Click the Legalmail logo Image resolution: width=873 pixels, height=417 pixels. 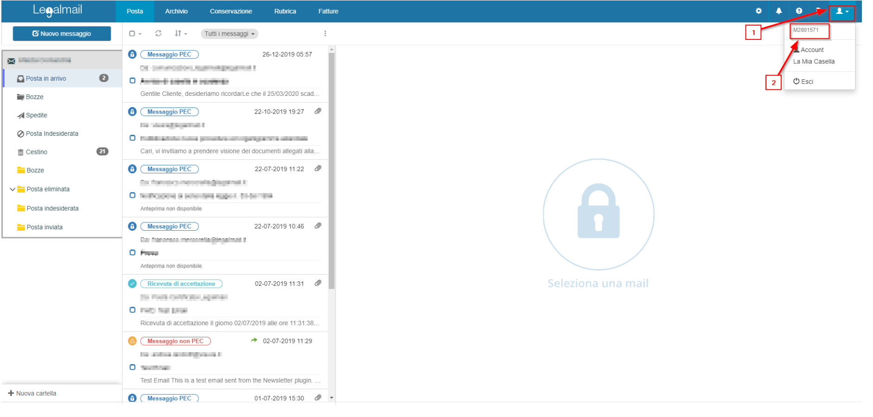click(57, 10)
